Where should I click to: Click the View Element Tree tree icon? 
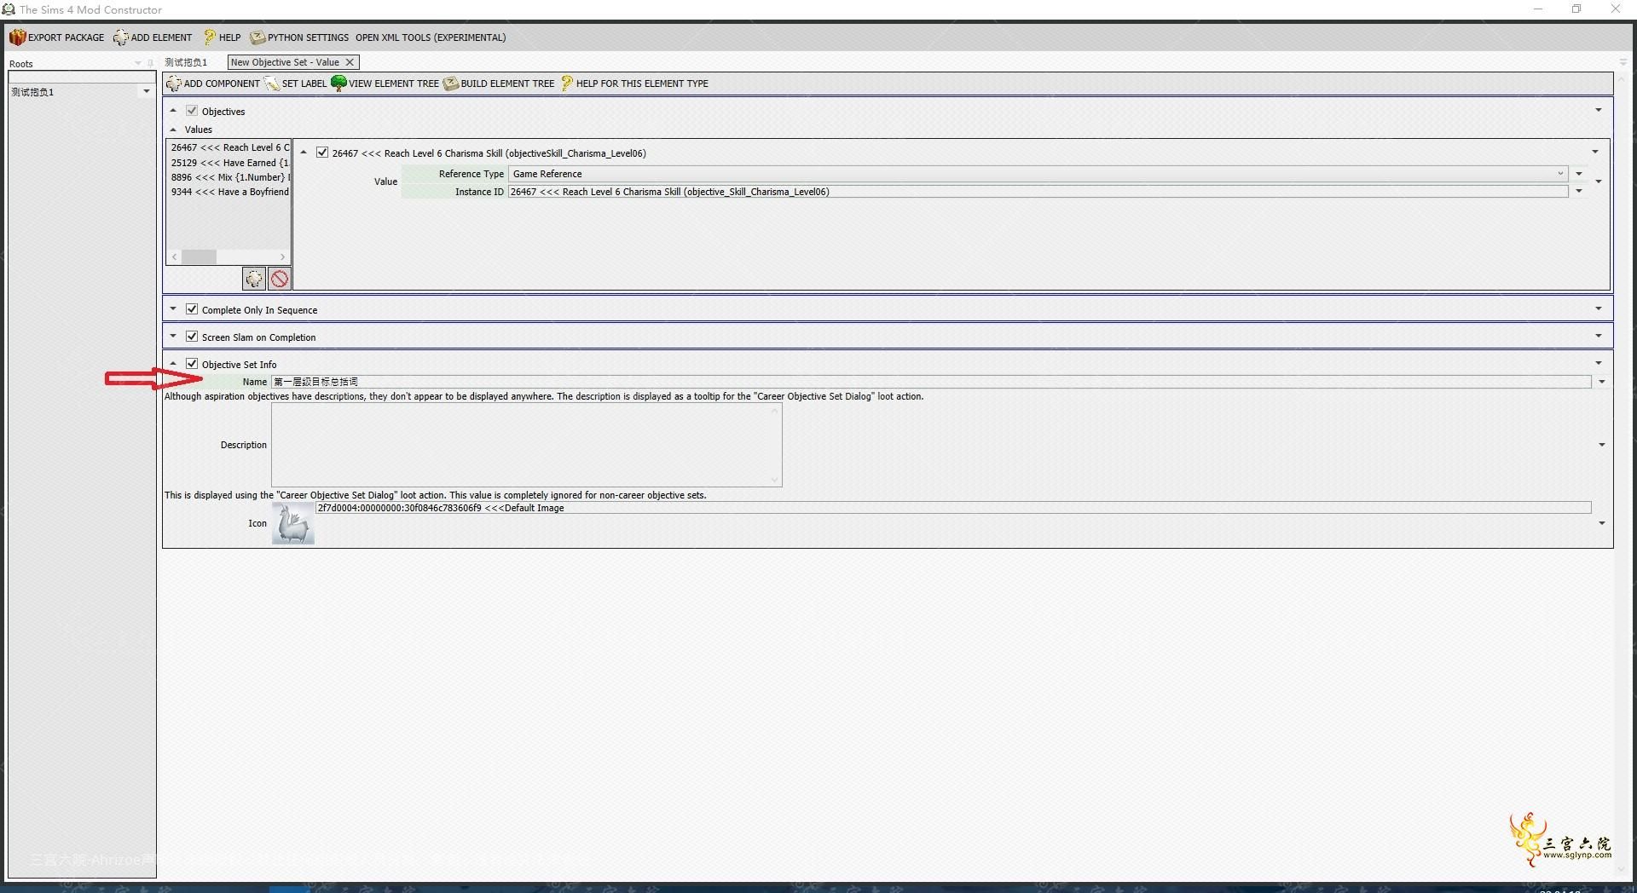[338, 84]
